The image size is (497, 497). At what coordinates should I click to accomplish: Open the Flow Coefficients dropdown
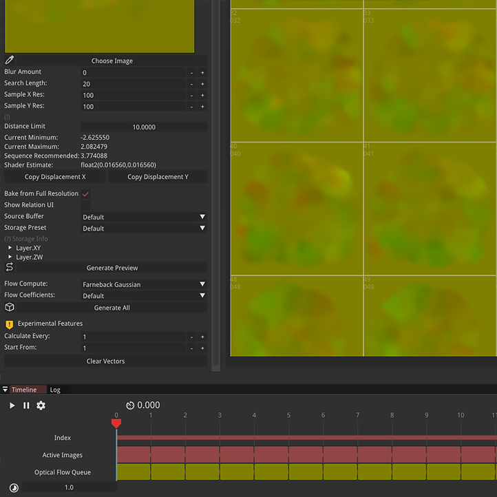pyautogui.click(x=144, y=295)
